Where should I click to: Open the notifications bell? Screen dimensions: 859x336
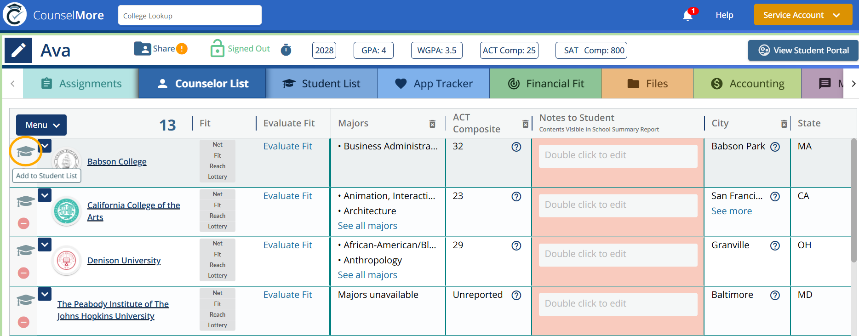[688, 16]
